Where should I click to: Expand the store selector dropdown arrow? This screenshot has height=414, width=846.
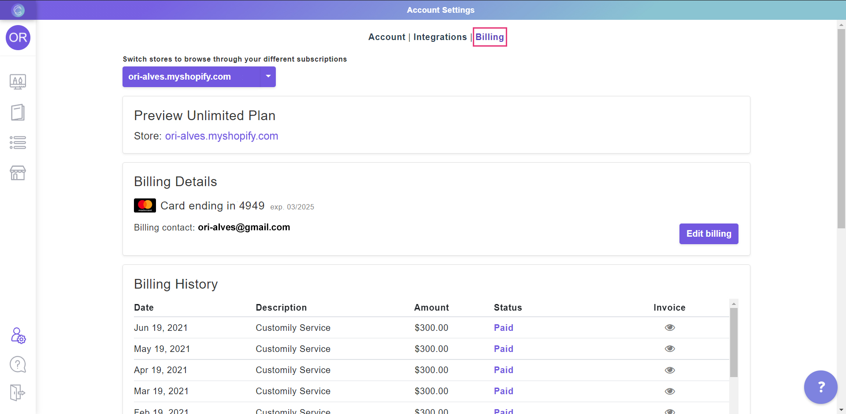pyautogui.click(x=268, y=77)
